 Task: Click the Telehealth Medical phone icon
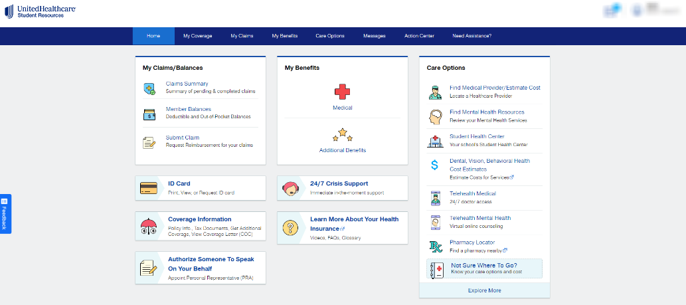pyautogui.click(x=435, y=198)
